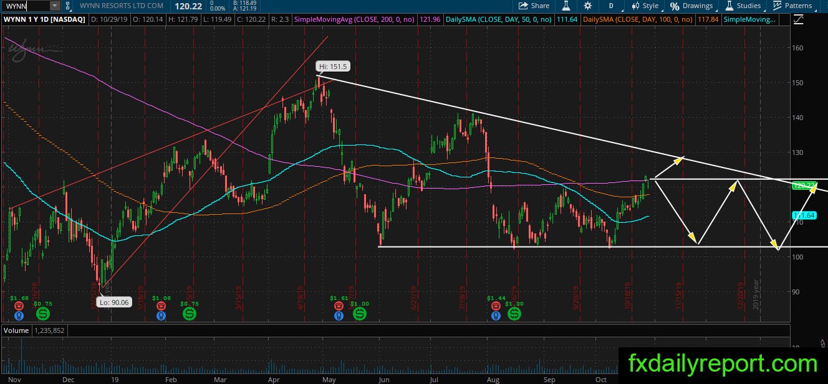Click the A: 121.19 ask value
Viewport: 828px width, 384px height.
(x=243, y=8)
